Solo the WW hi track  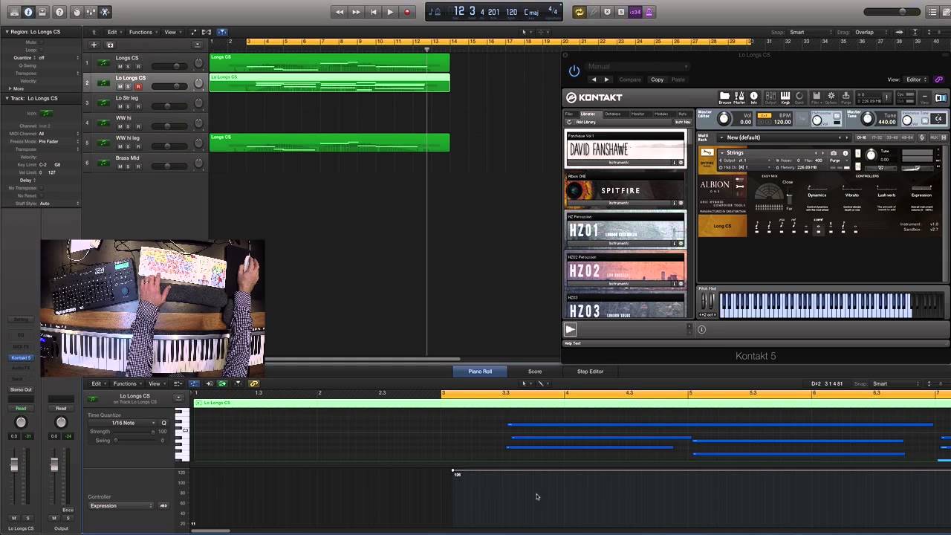pyautogui.click(x=129, y=126)
